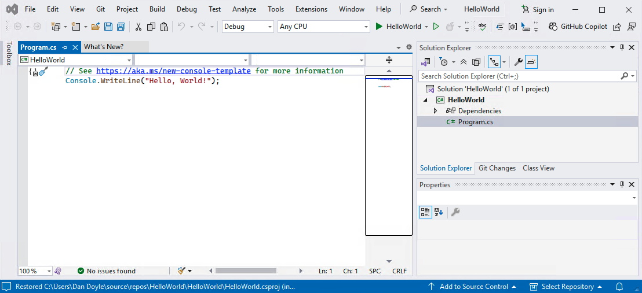Open the Git menu
Image resolution: width=642 pixels, height=293 pixels.
(101, 9)
